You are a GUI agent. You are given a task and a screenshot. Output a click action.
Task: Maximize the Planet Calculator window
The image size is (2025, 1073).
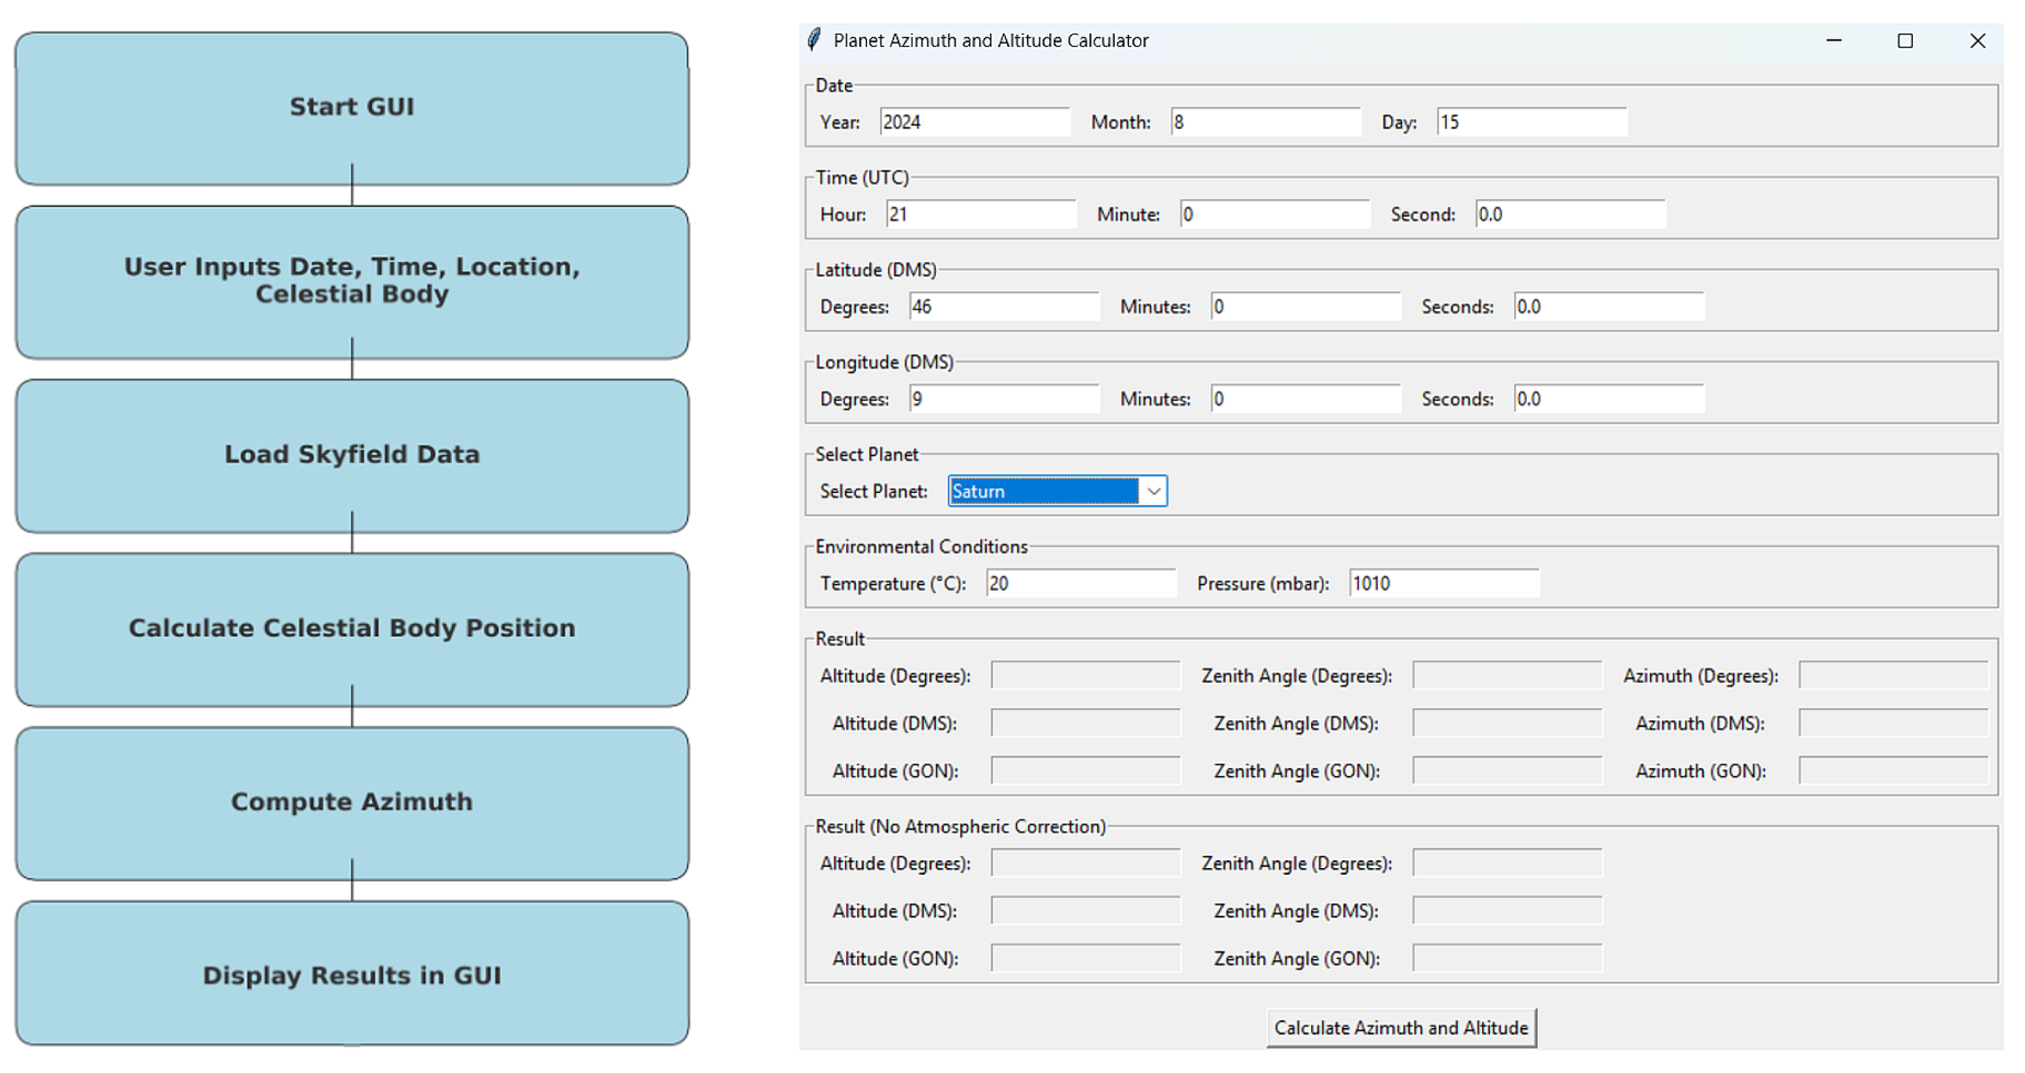tap(1904, 40)
